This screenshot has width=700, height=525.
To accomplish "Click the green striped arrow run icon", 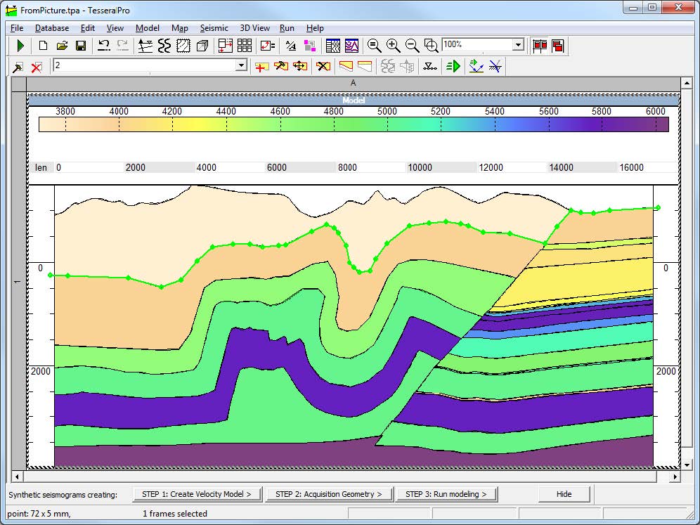I will click(x=453, y=66).
